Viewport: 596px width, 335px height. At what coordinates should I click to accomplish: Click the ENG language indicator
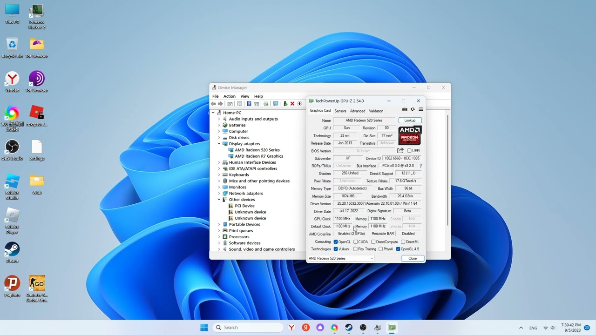click(534, 328)
